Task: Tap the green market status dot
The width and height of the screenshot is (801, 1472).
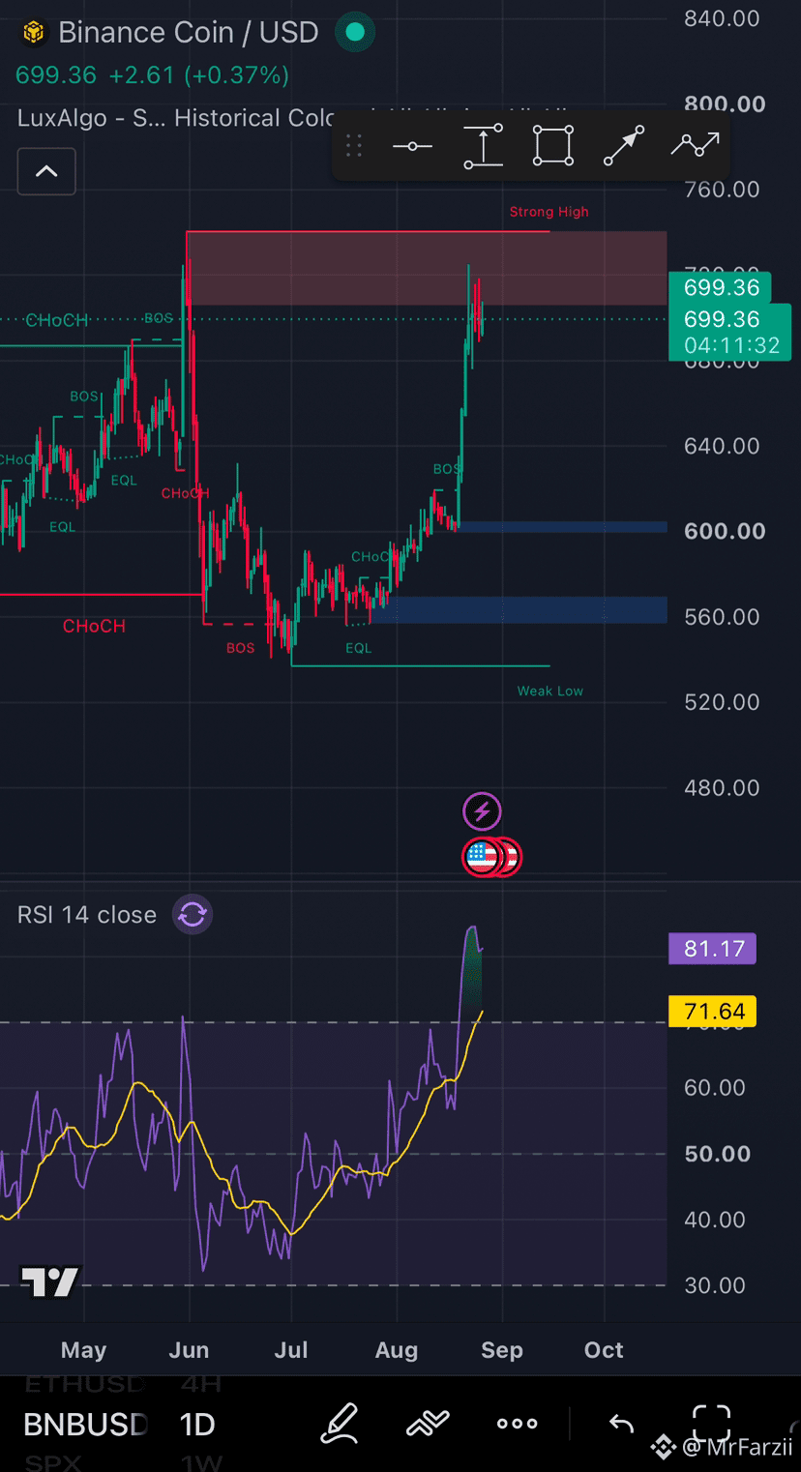Action: coord(355,32)
